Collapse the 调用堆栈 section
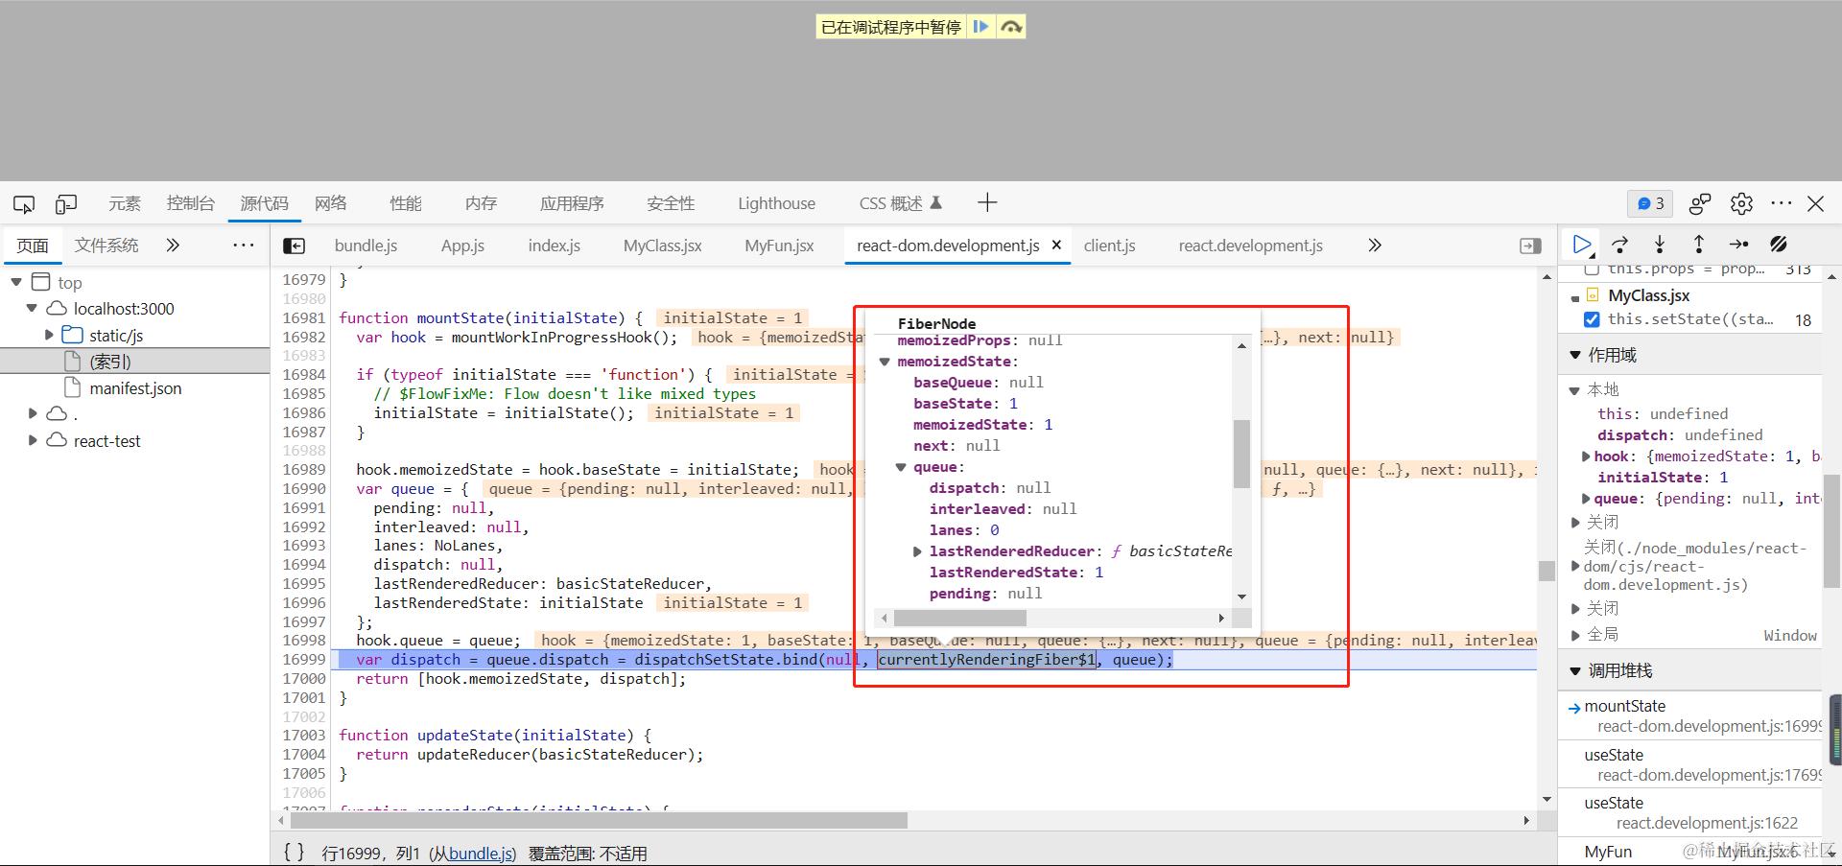The image size is (1842, 866). click(x=1575, y=670)
